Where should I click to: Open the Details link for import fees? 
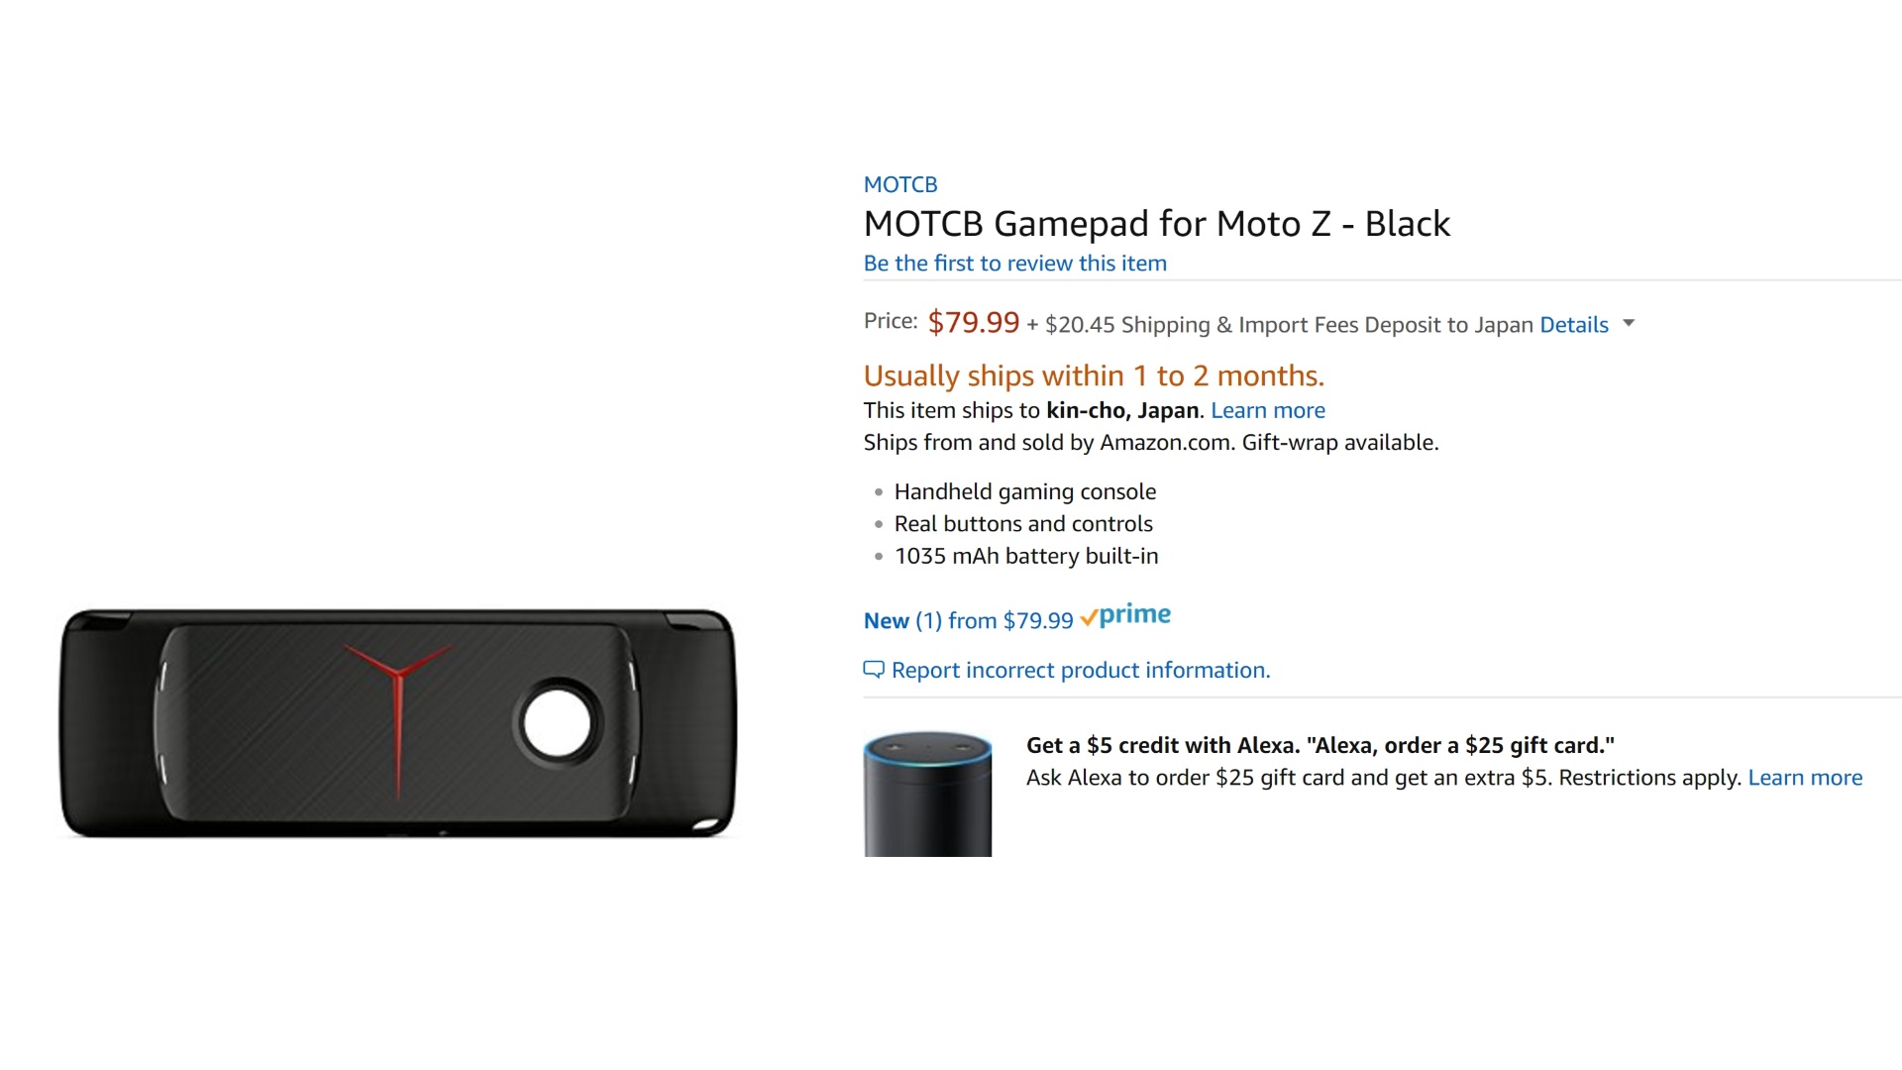pos(1573,325)
